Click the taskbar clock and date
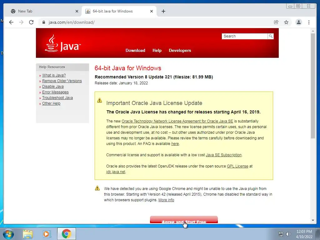The height and width of the screenshot is (240, 320). [x=304, y=234]
